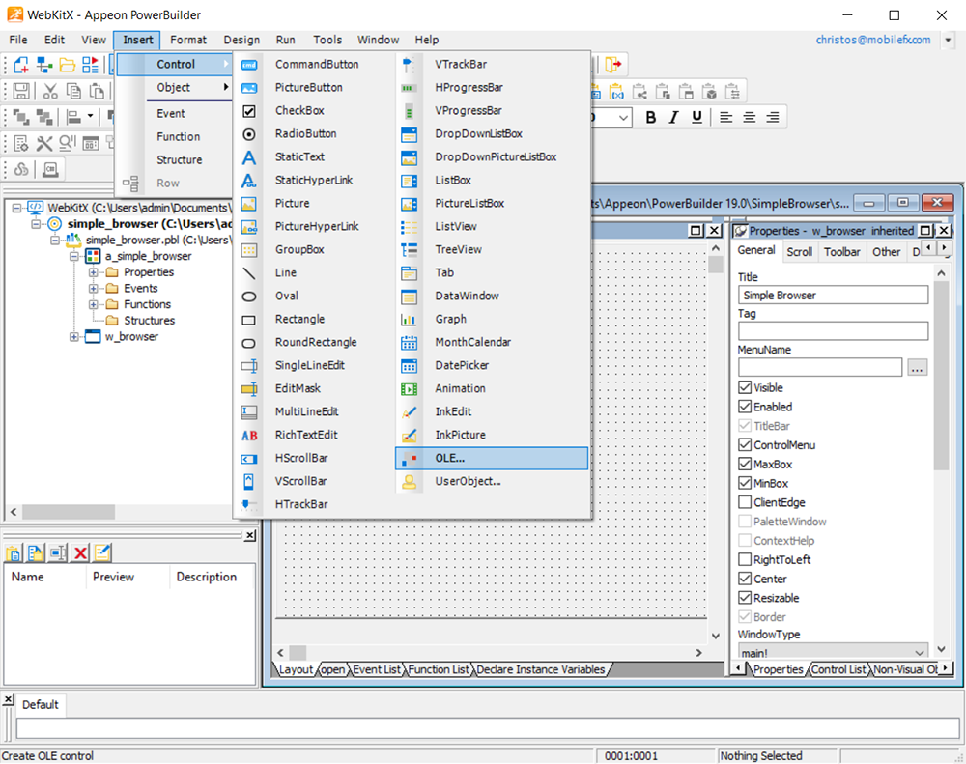Select the PictureButton control icon
966x764 pixels.
249,88
